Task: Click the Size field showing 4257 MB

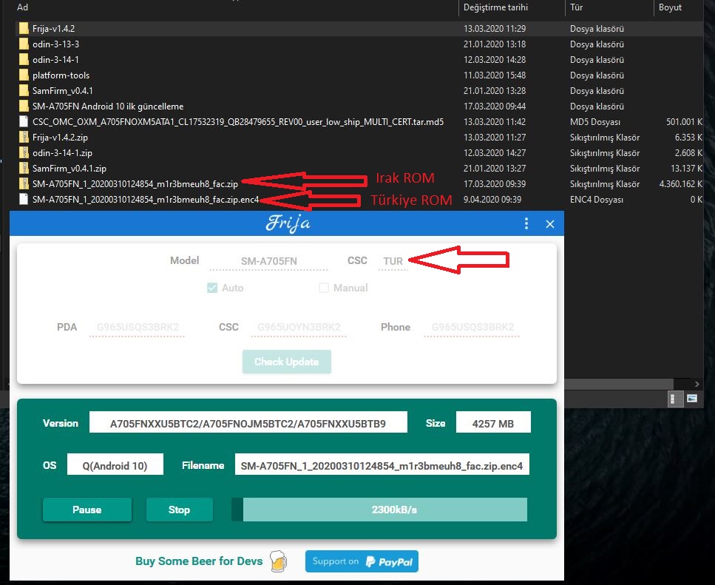Action: pyautogui.click(x=493, y=422)
